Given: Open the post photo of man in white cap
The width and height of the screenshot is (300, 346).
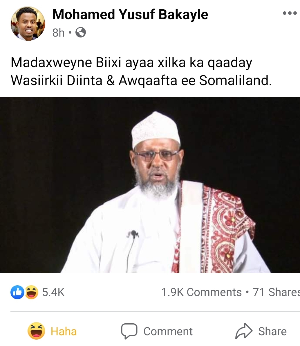Looking at the screenshot, I should tap(150, 185).
